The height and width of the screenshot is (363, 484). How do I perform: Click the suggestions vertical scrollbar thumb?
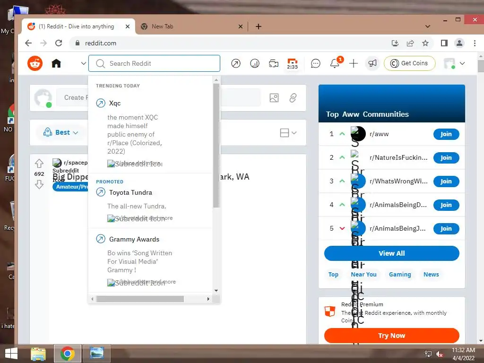(216, 145)
